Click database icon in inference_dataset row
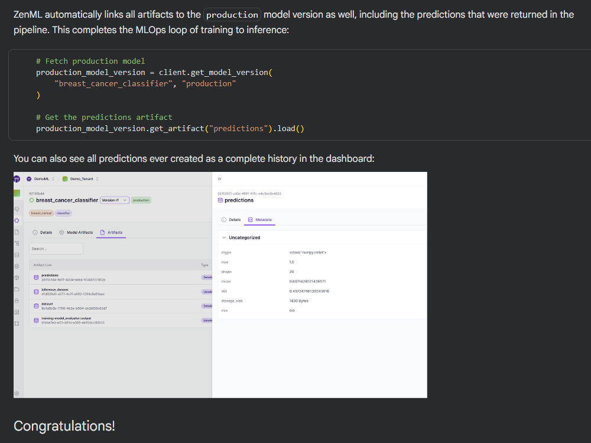The width and height of the screenshot is (591, 443). [x=36, y=292]
